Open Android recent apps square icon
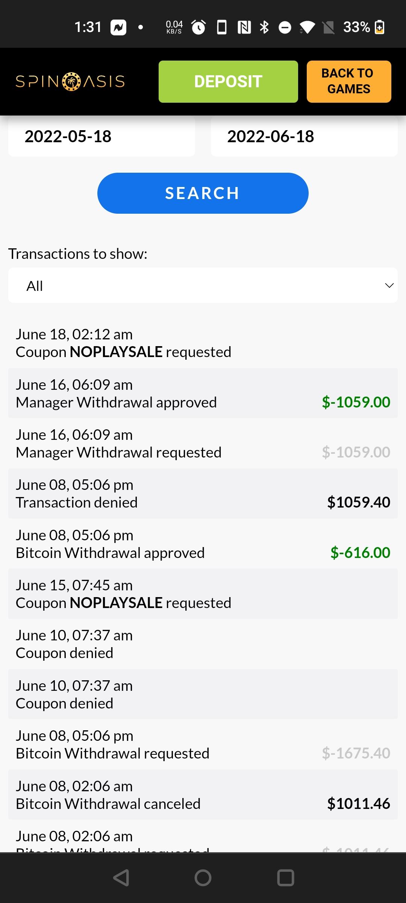Image resolution: width=406 pixels, height=903 pixels. (285, 878)
